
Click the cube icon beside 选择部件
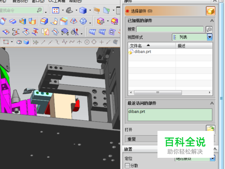tap(211, 11)
